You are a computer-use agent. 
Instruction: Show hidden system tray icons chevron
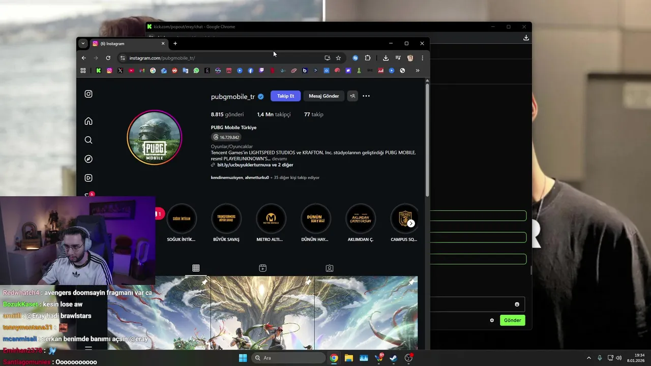coord(589,358)
